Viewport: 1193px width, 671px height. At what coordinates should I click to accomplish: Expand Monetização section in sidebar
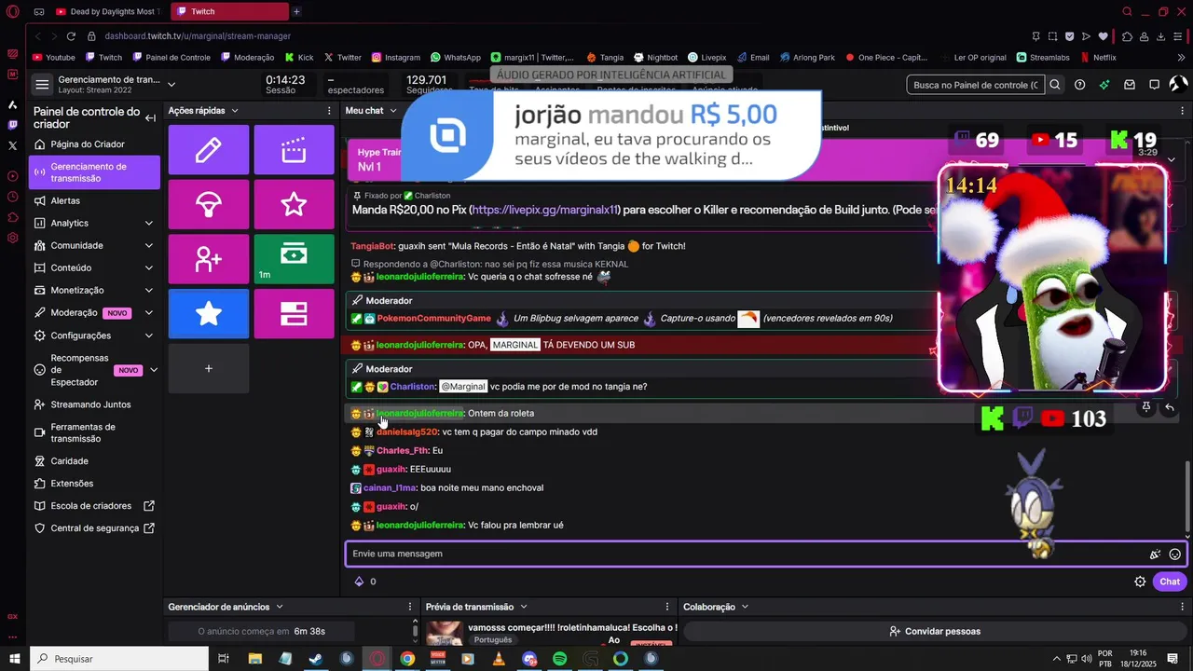point(149,290)
